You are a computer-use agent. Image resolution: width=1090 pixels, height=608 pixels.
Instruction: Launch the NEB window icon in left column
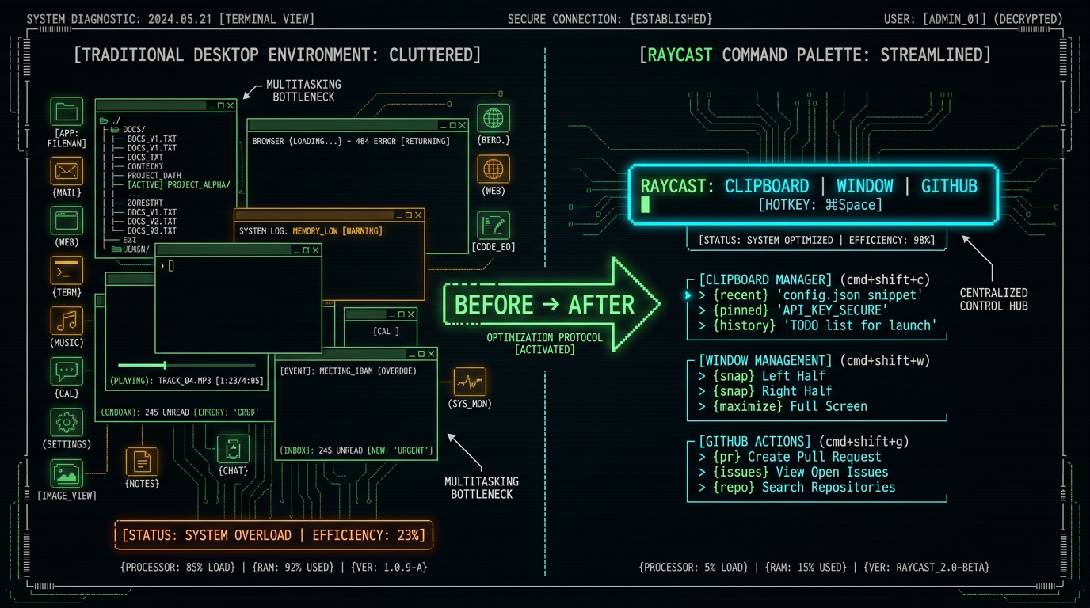coord(67,221)
